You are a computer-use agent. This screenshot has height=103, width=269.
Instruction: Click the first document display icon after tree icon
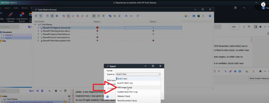tap(48, 16)
